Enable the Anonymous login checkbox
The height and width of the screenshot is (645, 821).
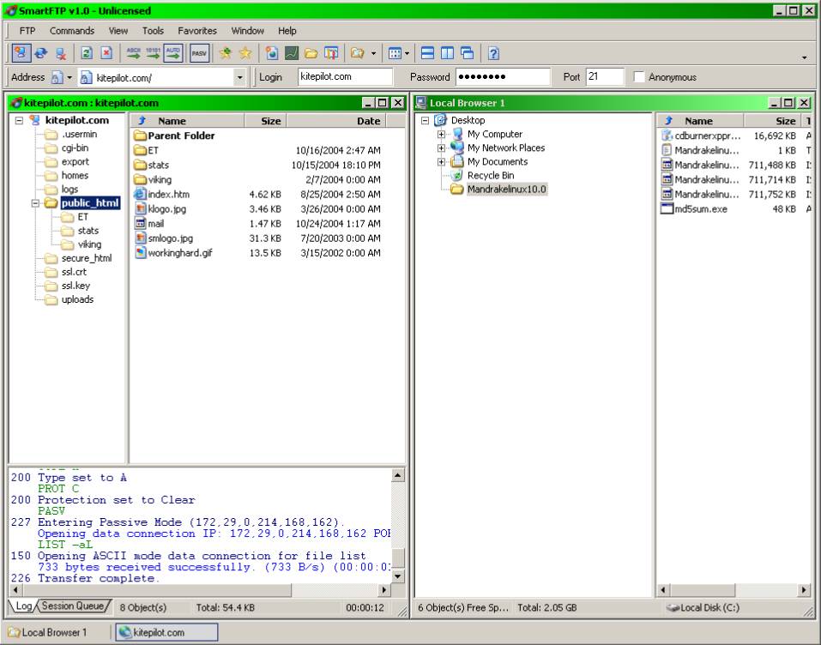[639, 77]
